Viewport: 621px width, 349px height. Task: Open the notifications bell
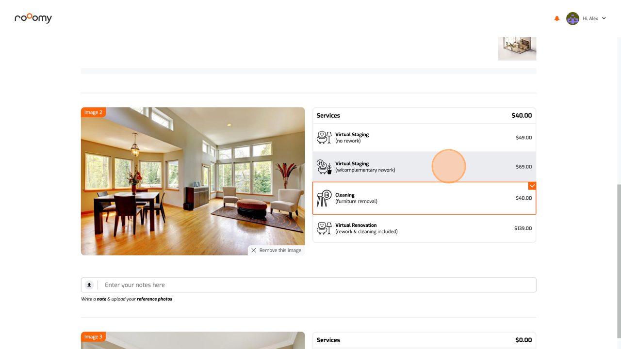click(x=557, y=18)
